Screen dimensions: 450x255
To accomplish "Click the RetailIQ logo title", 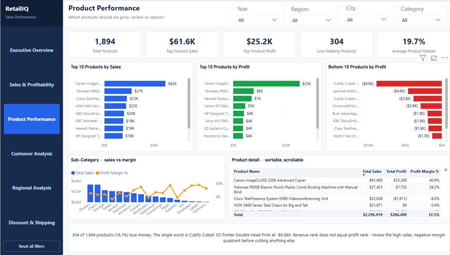I will (17, 9).
